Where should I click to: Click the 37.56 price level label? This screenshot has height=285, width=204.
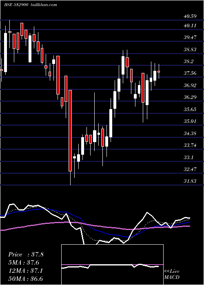pyautogui.click(x=190, y=73)
